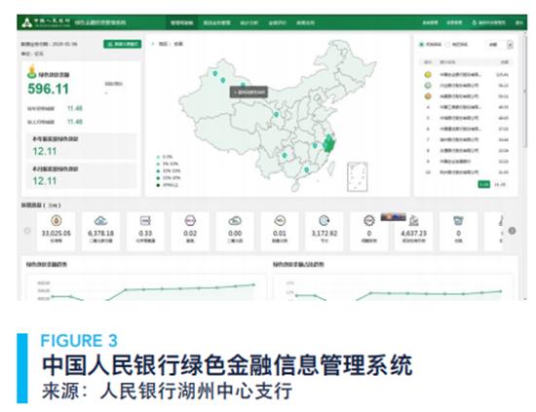Click the green button beside the data date
Viewport: 536px width, 412px height.
click(122, 44)
